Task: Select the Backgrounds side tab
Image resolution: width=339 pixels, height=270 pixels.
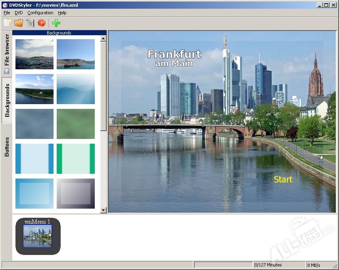Action: [7, 100]
